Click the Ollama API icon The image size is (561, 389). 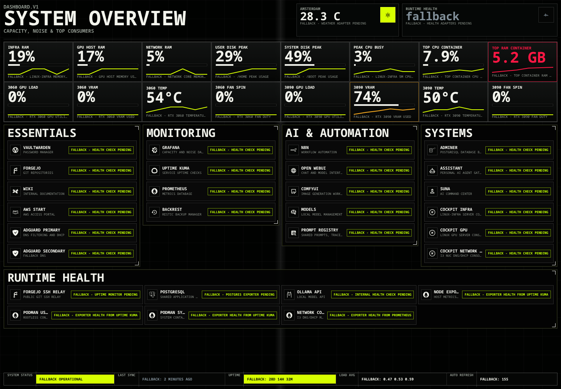289,294
